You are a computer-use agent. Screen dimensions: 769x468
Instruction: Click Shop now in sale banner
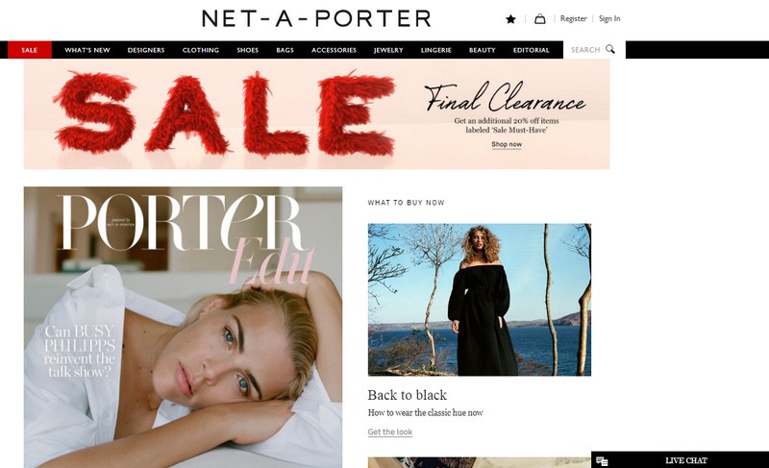point(507,144)
